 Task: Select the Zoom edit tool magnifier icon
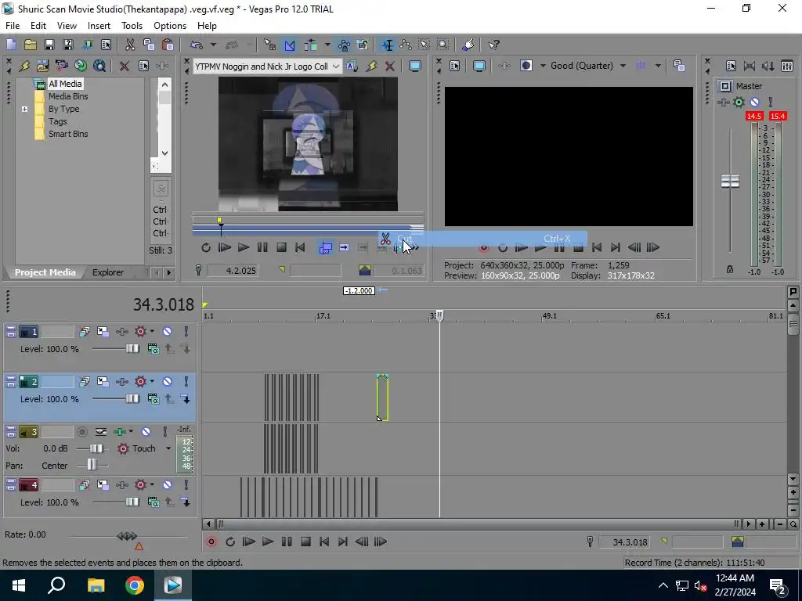click(443, 45)
